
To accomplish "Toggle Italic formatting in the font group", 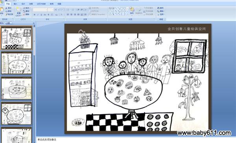I will tap(38, 15).
